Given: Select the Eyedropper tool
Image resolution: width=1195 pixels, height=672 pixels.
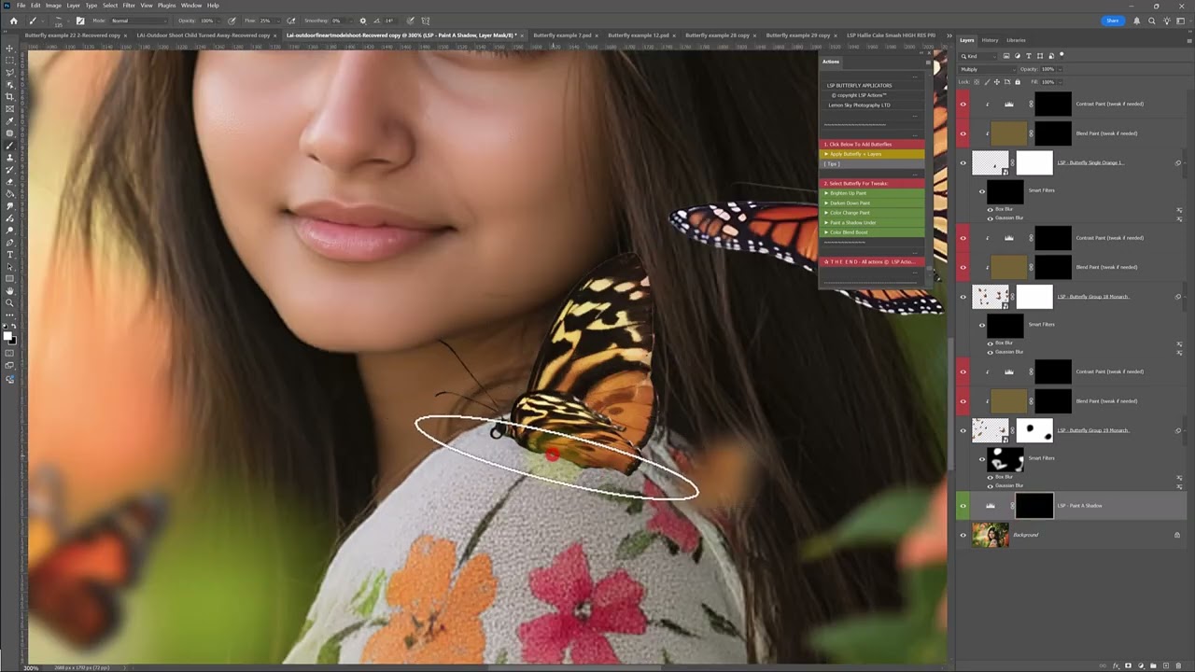Looking at the screenshot, I should [10, 120].
